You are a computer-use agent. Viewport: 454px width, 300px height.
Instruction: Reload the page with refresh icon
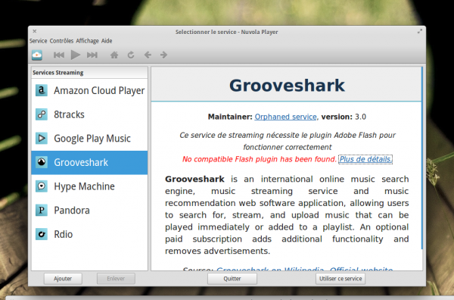(x=131, y=55)
